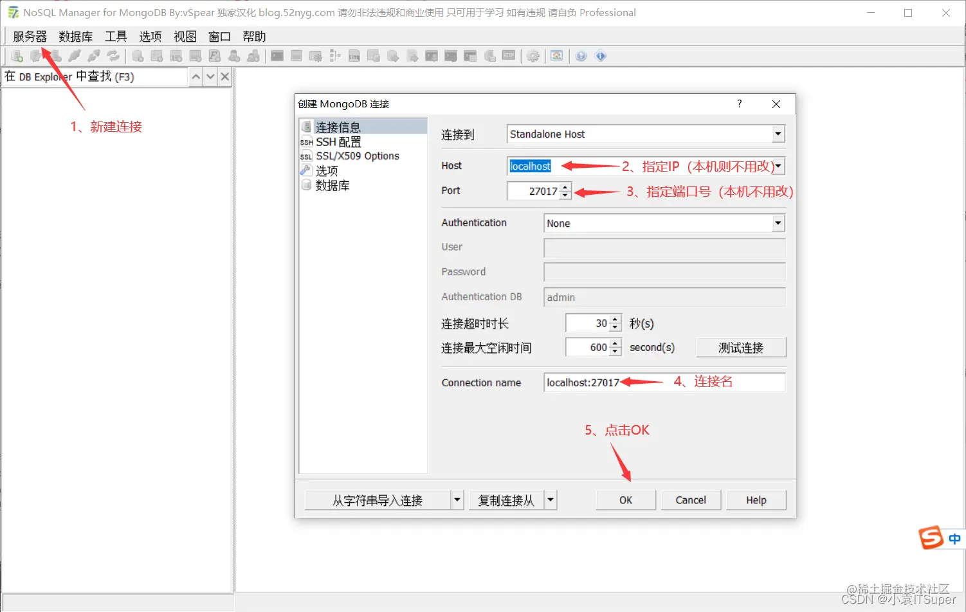966x612 pixels.
Task: Open the 数据库 menu
Action: 75,37
